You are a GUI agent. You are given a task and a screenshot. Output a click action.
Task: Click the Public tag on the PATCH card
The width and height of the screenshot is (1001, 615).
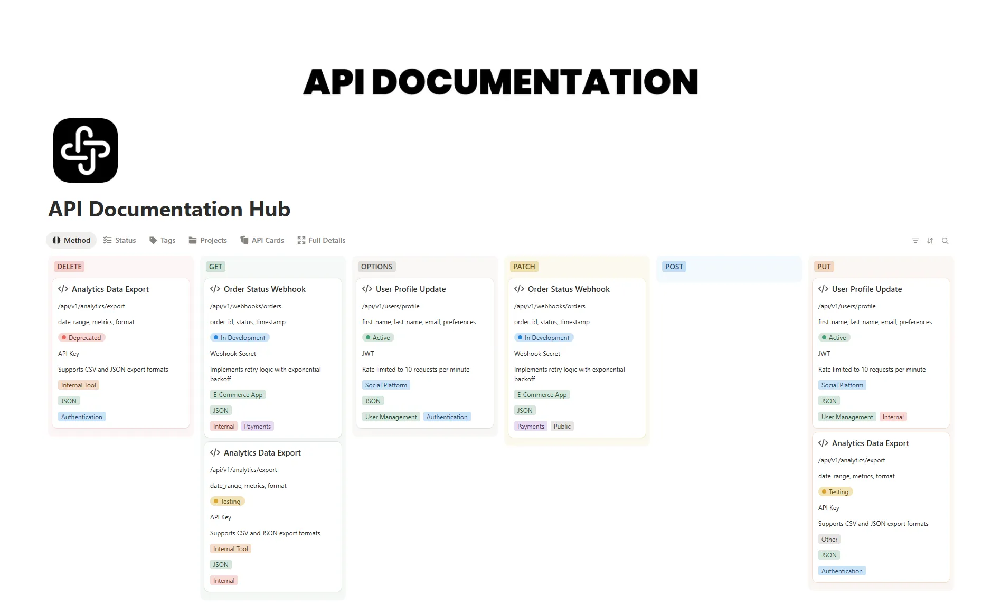pos(562,426)
